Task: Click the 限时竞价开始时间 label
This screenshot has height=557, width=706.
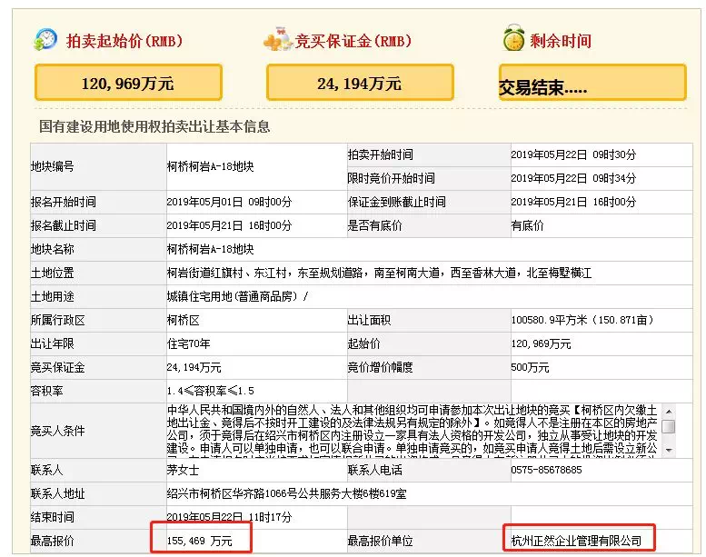Action: point(392,178)
